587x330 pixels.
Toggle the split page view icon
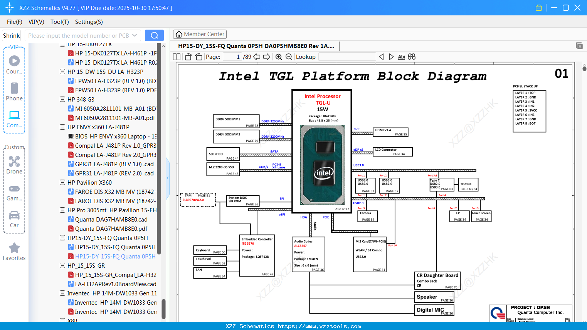[177, 57]
